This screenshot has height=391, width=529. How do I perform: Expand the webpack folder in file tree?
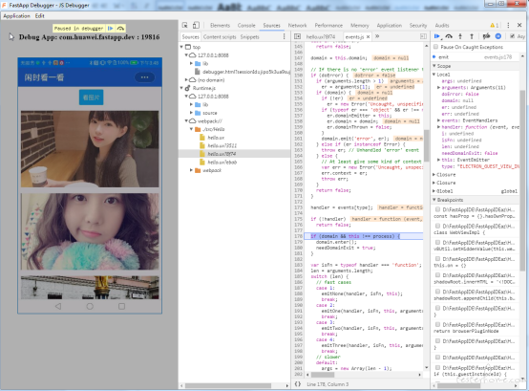tap(191, 170)
